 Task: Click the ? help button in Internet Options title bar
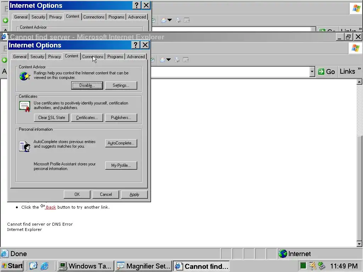(x=136, y=45)
